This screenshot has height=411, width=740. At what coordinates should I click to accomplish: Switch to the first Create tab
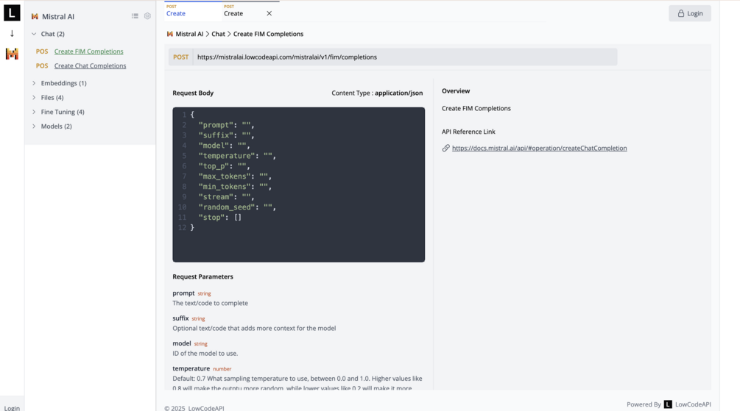(176, 13)
